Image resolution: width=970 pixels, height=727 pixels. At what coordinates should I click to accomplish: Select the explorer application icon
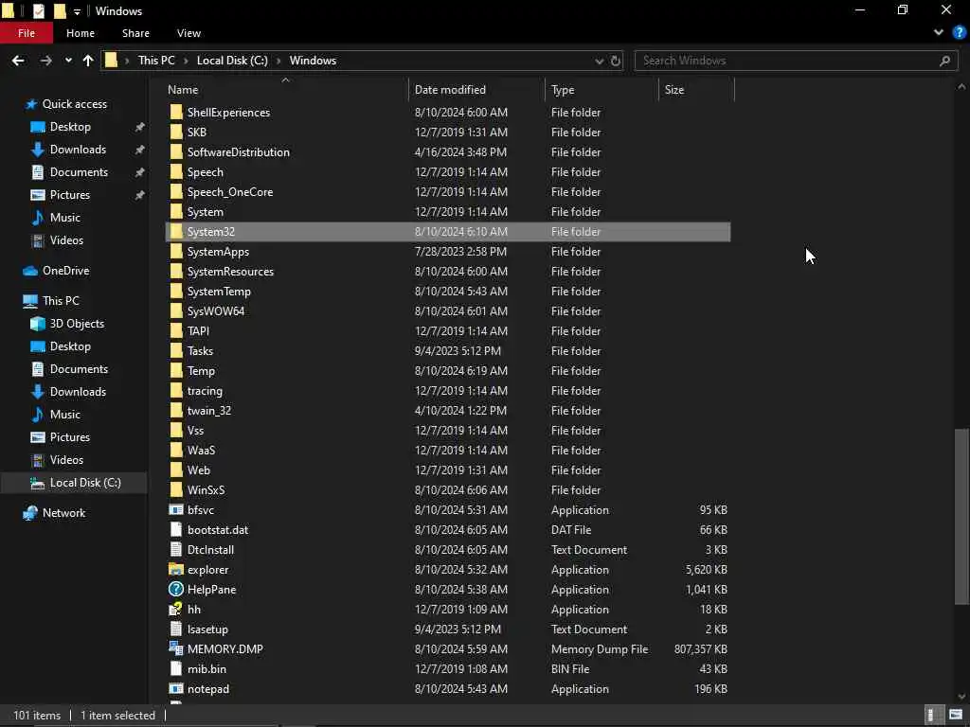click(x=176, y=570)
